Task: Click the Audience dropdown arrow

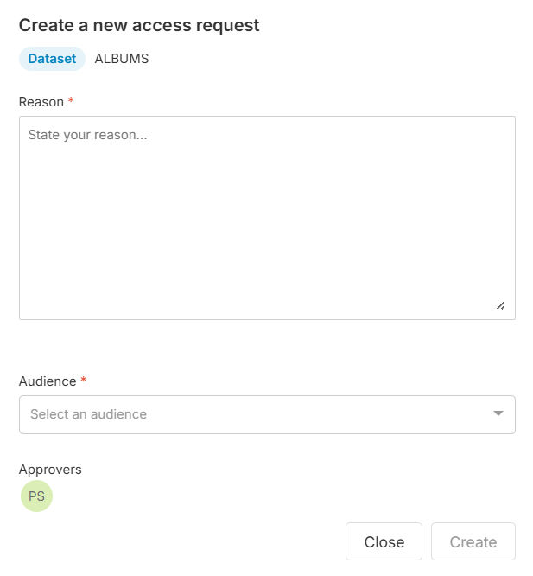Action: (x=498, y=413)
